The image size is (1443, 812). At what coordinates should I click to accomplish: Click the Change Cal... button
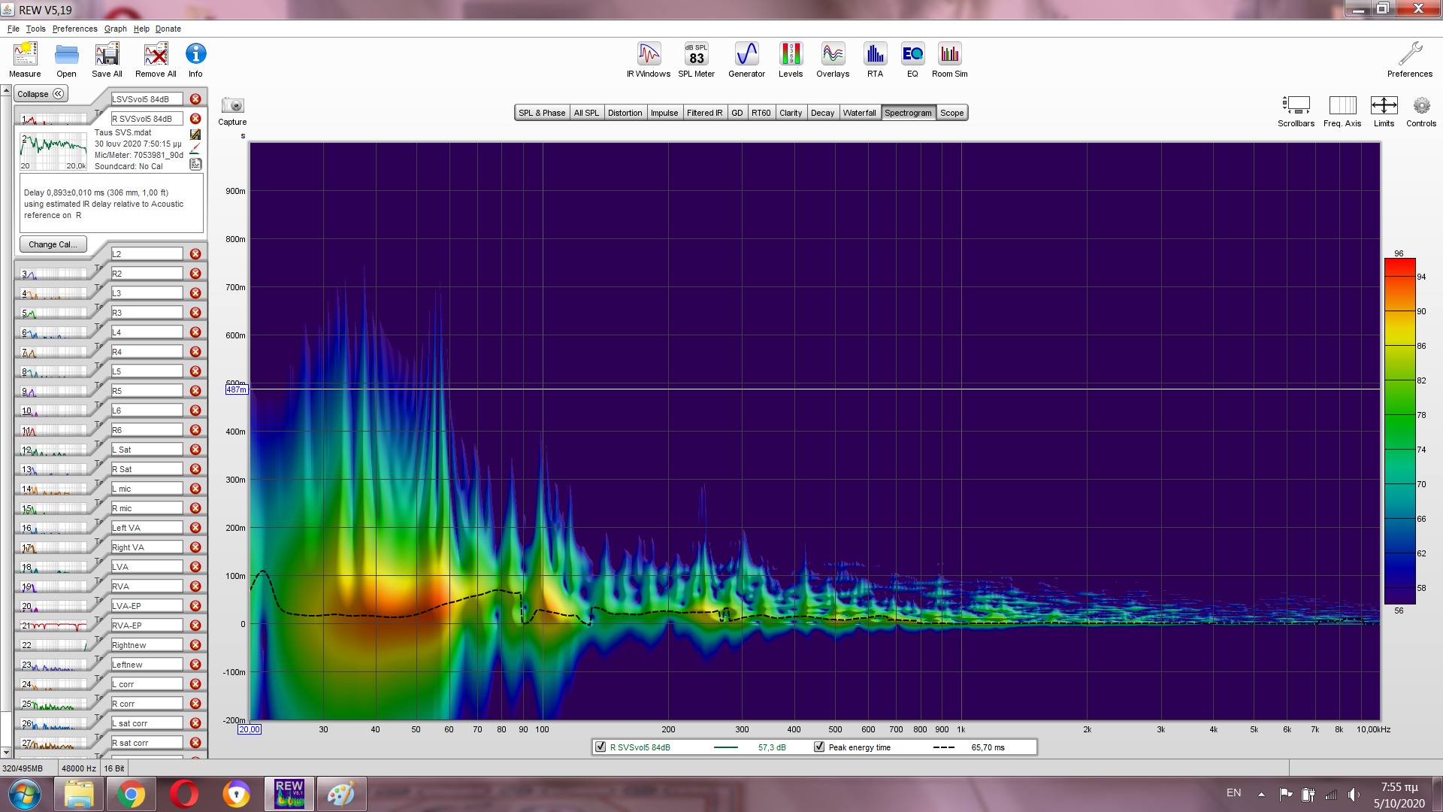point(53,244)
